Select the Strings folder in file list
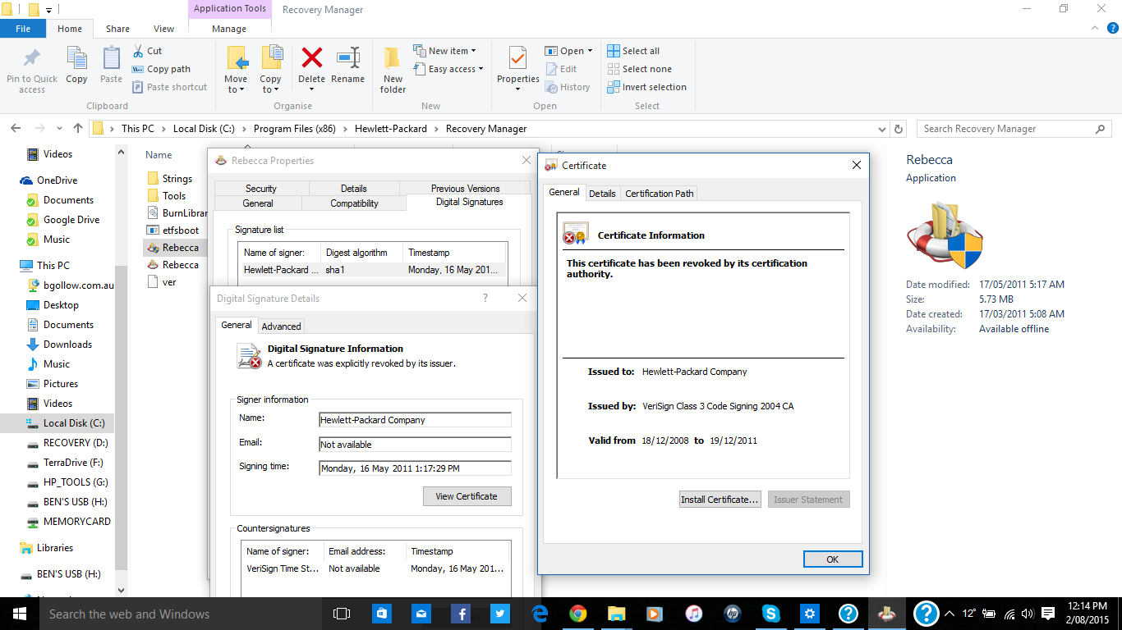Screen dimensions: 1122x630 (x=177, y=179)
